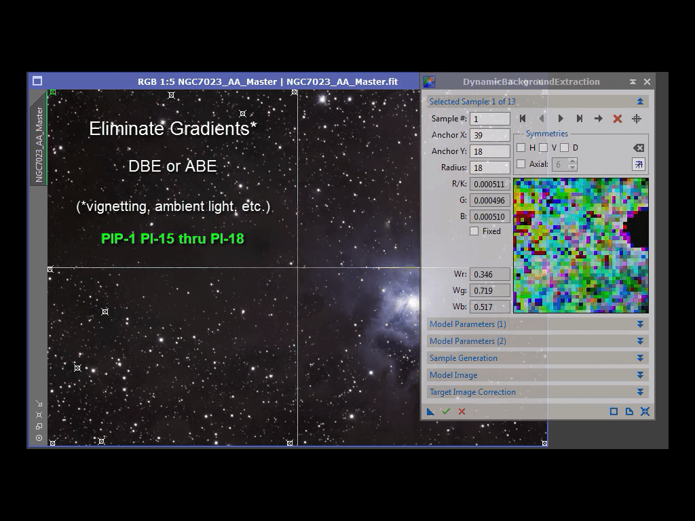Image resolution: width=695 pixels, height=521 pixels.
Task: Select the NGC7023_AA_Master vertical tab
Action: click(x=39, y=144)
